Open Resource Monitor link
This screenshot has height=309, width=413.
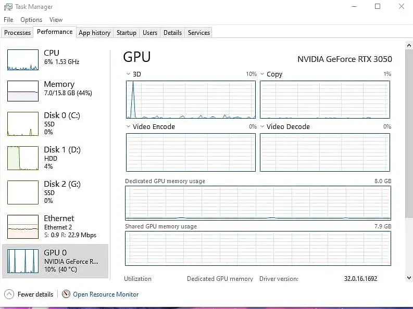(x=106, y=294)
